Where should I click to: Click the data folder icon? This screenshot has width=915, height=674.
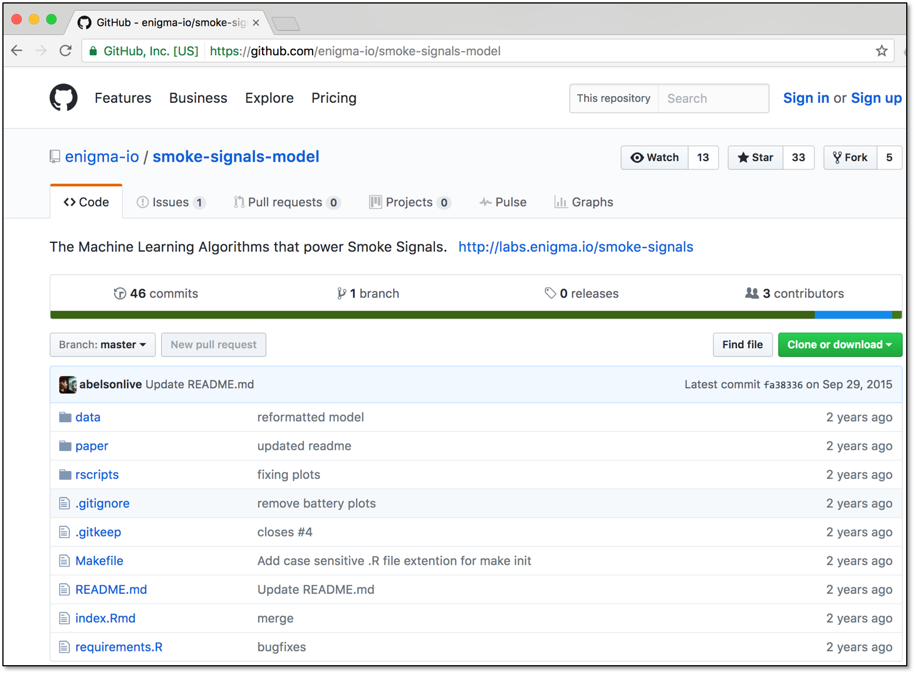(65, 418)
